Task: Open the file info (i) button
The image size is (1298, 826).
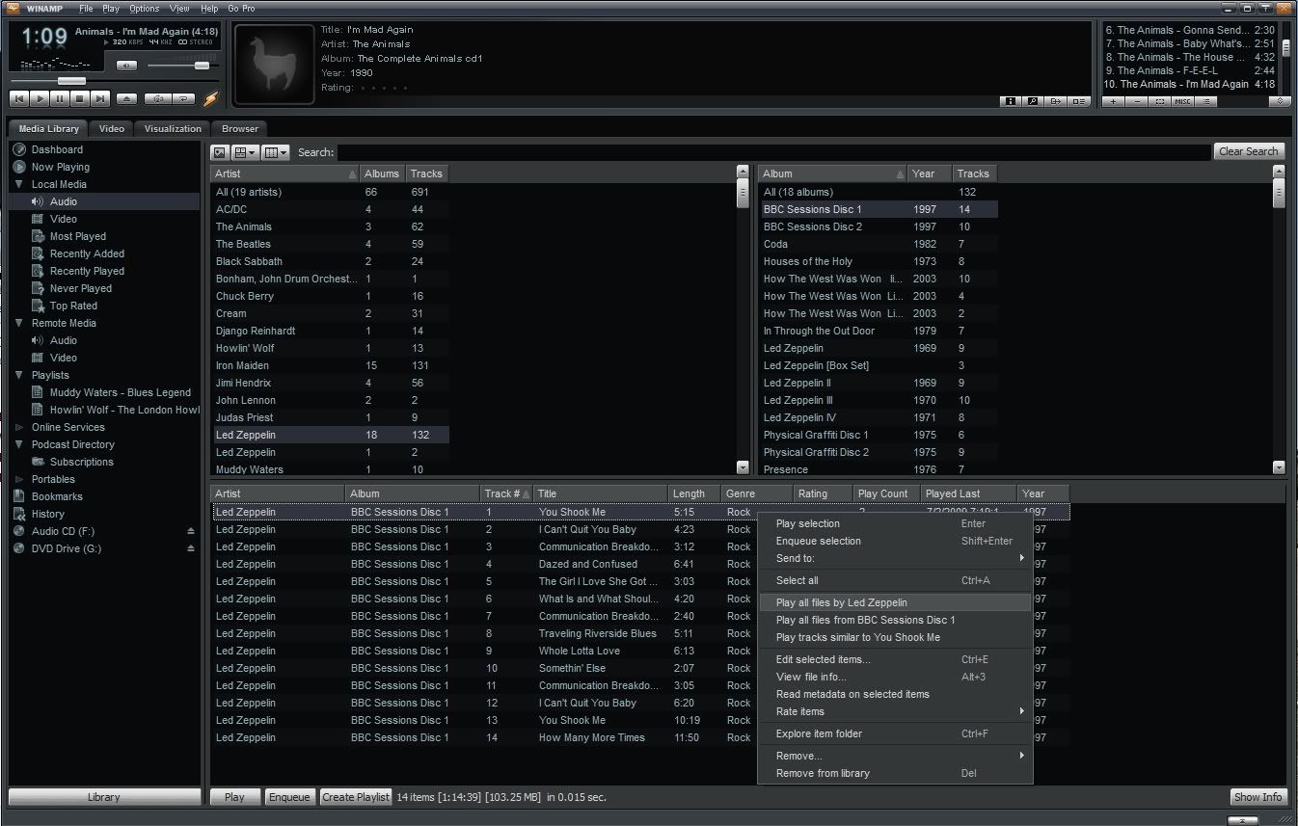Action: (x=1011, y=100)
